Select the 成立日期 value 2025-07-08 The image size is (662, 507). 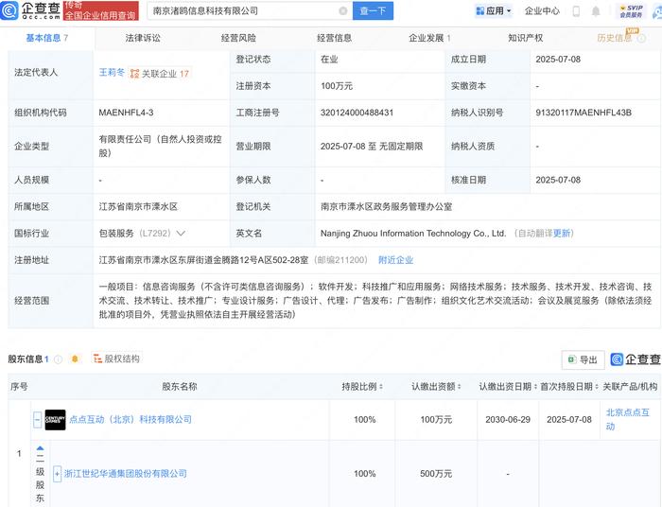558,60
